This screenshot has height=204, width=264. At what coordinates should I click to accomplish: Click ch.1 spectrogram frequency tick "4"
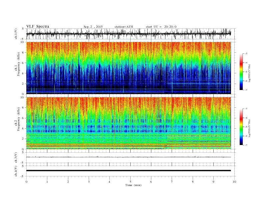coord(23,73)
